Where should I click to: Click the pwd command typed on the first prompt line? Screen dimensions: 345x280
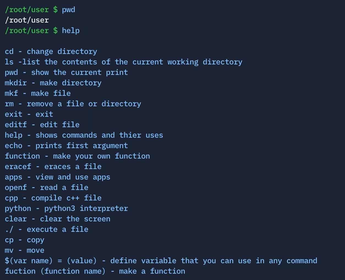click(69, 10)
